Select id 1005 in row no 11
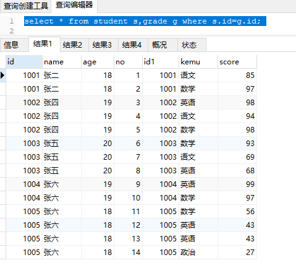The width and height of the screenshot is (296, 268). (24, 212)
